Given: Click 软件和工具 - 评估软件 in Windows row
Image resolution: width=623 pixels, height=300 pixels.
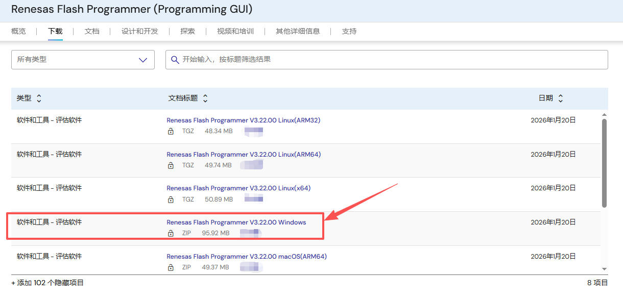Looking at the screenshot, I should [49, 222].
